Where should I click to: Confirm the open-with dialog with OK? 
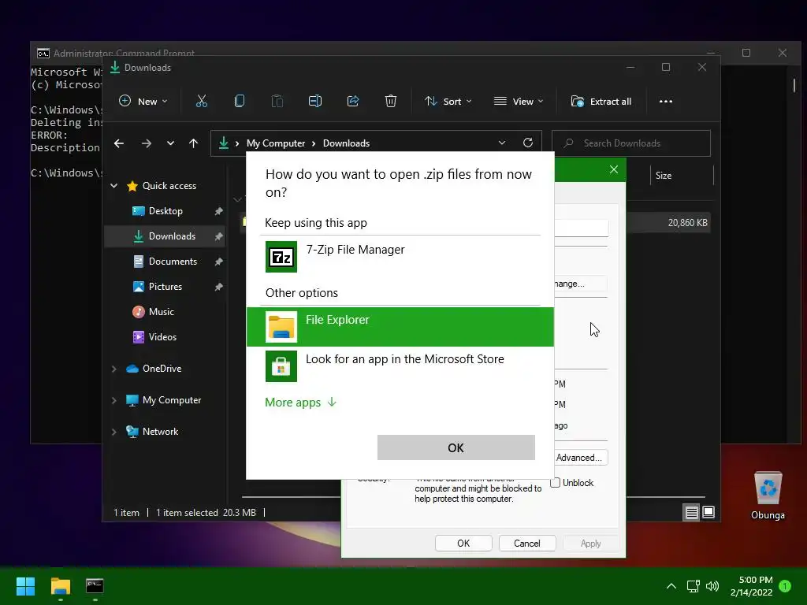pyautogui.click(x=456, y=447)
